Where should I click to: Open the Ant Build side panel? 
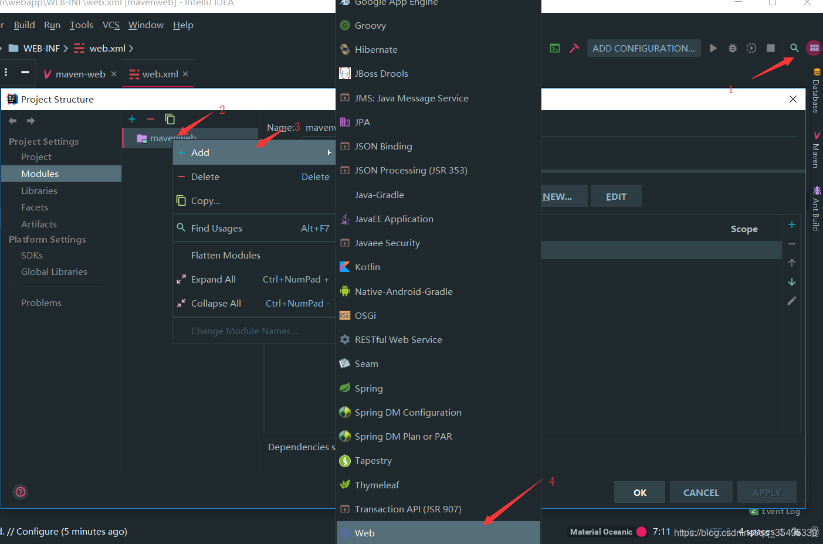[816, 208]
